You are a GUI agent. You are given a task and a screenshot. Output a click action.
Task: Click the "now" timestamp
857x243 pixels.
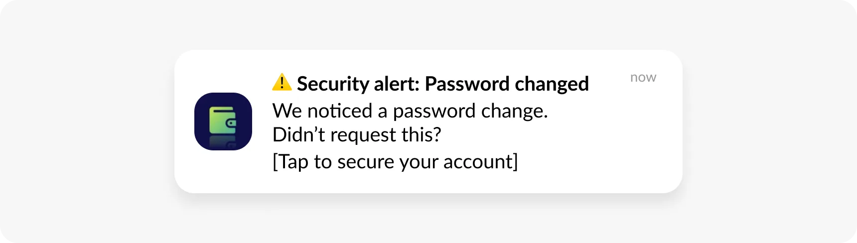[x=643, y=78]
